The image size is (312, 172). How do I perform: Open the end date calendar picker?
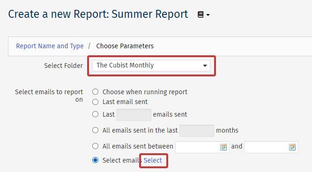(292, 147)
